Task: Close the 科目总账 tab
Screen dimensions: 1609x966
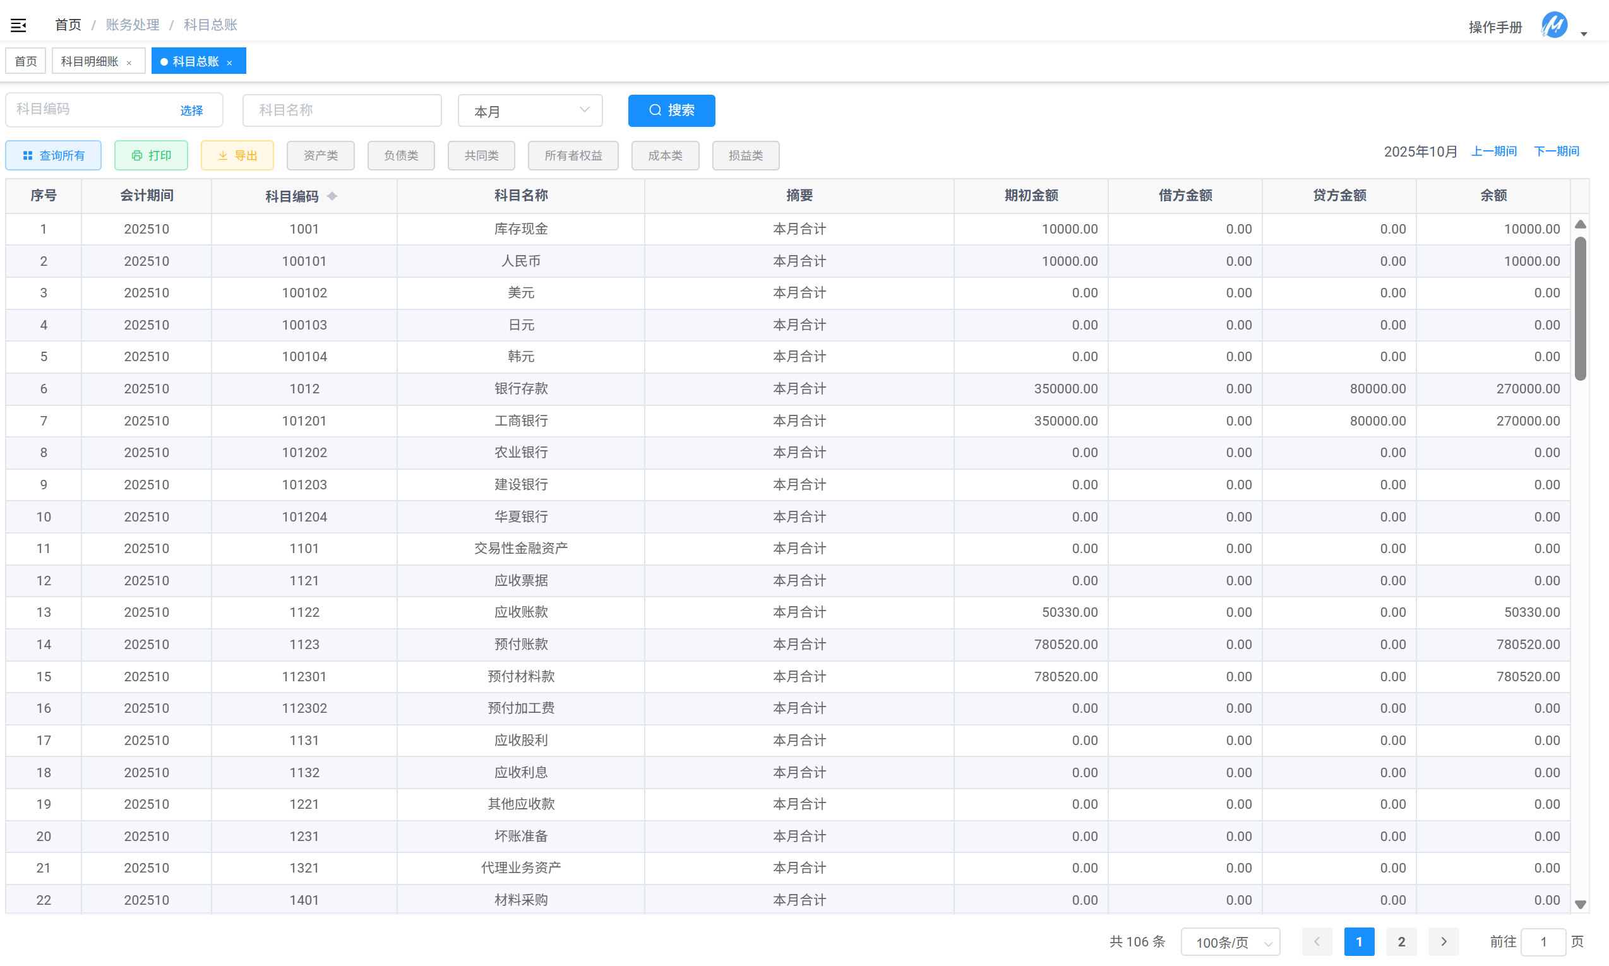Action: [x=229, y=63]
